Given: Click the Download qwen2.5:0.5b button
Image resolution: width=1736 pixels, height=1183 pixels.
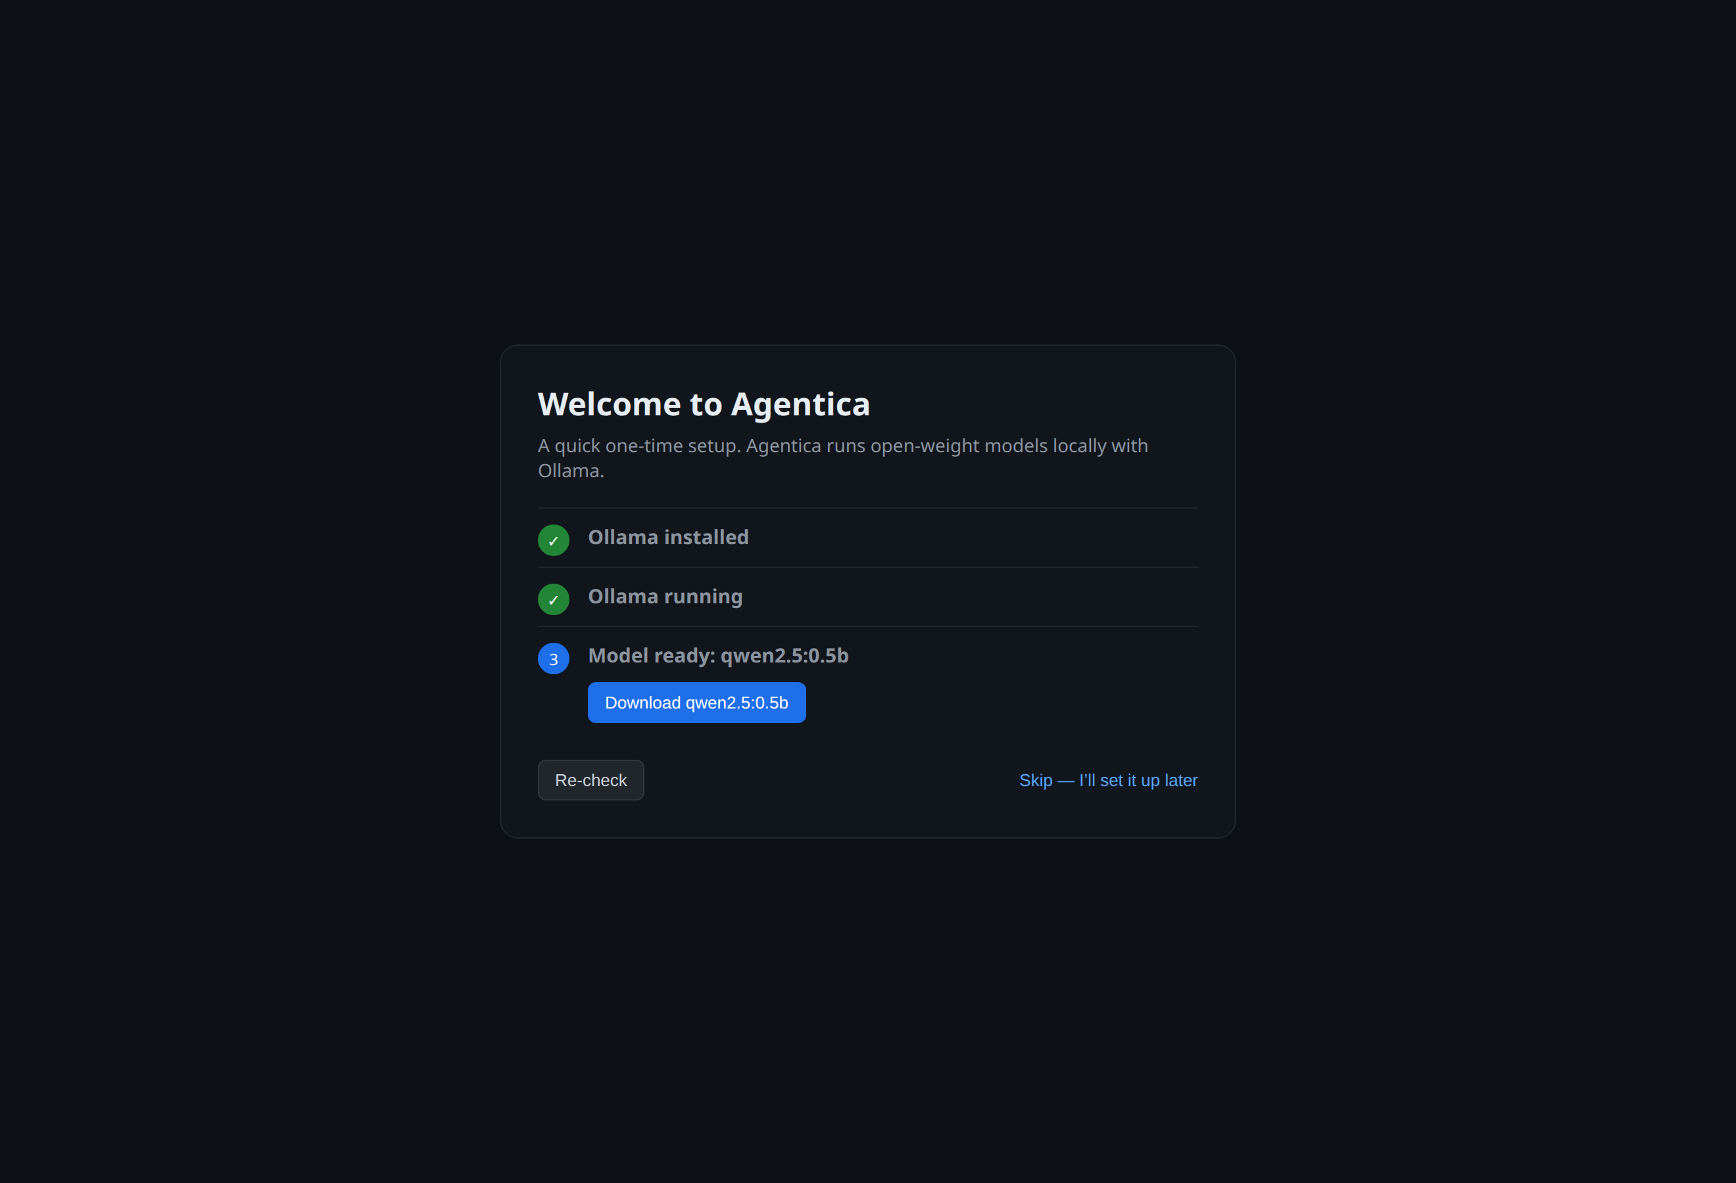Looking at the screenshot, I should click(696, 703).
